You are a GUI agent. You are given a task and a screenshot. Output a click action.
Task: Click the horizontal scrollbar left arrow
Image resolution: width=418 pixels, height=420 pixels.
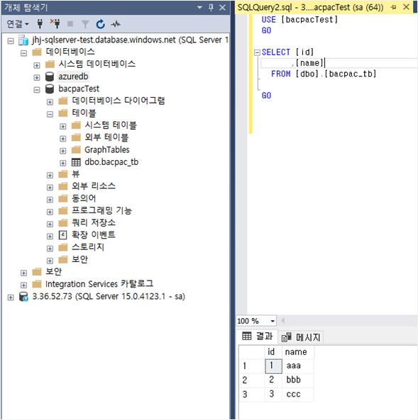tap(282, 321)
